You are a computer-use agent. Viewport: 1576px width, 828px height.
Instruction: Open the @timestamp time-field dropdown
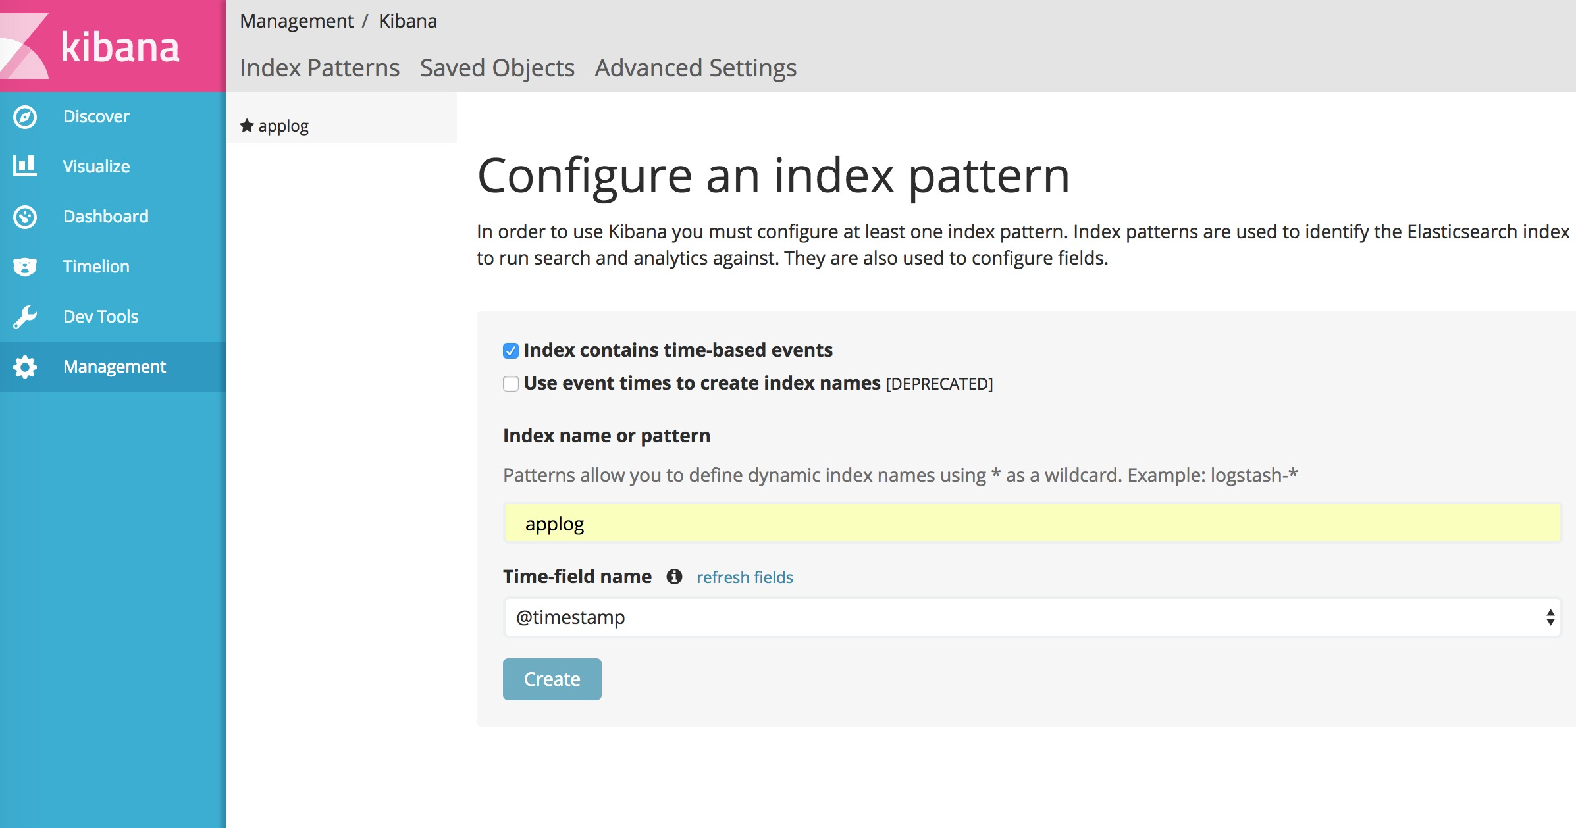point(1032,617)
